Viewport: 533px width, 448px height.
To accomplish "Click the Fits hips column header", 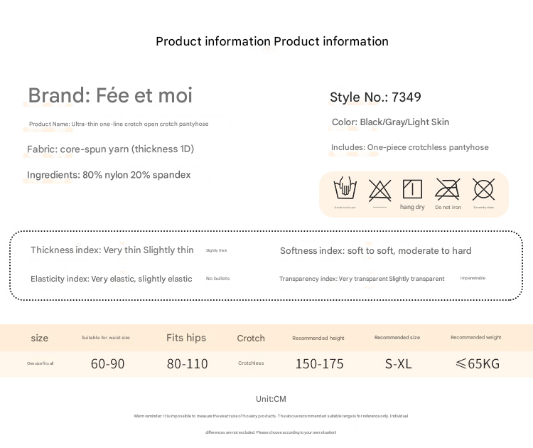I will point(186,338).
